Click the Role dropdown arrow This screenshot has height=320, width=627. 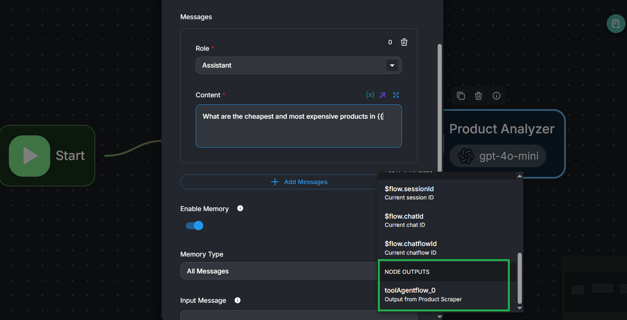(x=392, y=65)
